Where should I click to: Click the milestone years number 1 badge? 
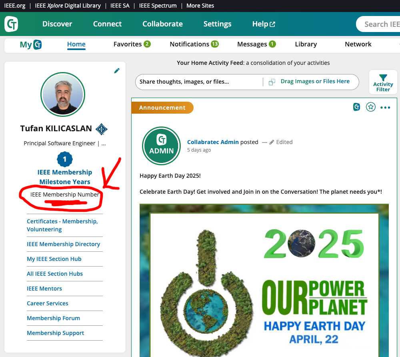[65, 159]
